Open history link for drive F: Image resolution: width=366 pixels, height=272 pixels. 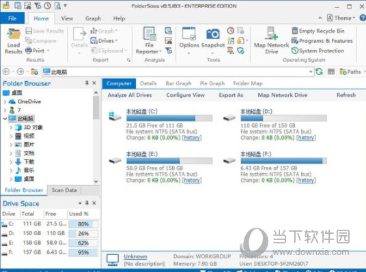(306, 180)
